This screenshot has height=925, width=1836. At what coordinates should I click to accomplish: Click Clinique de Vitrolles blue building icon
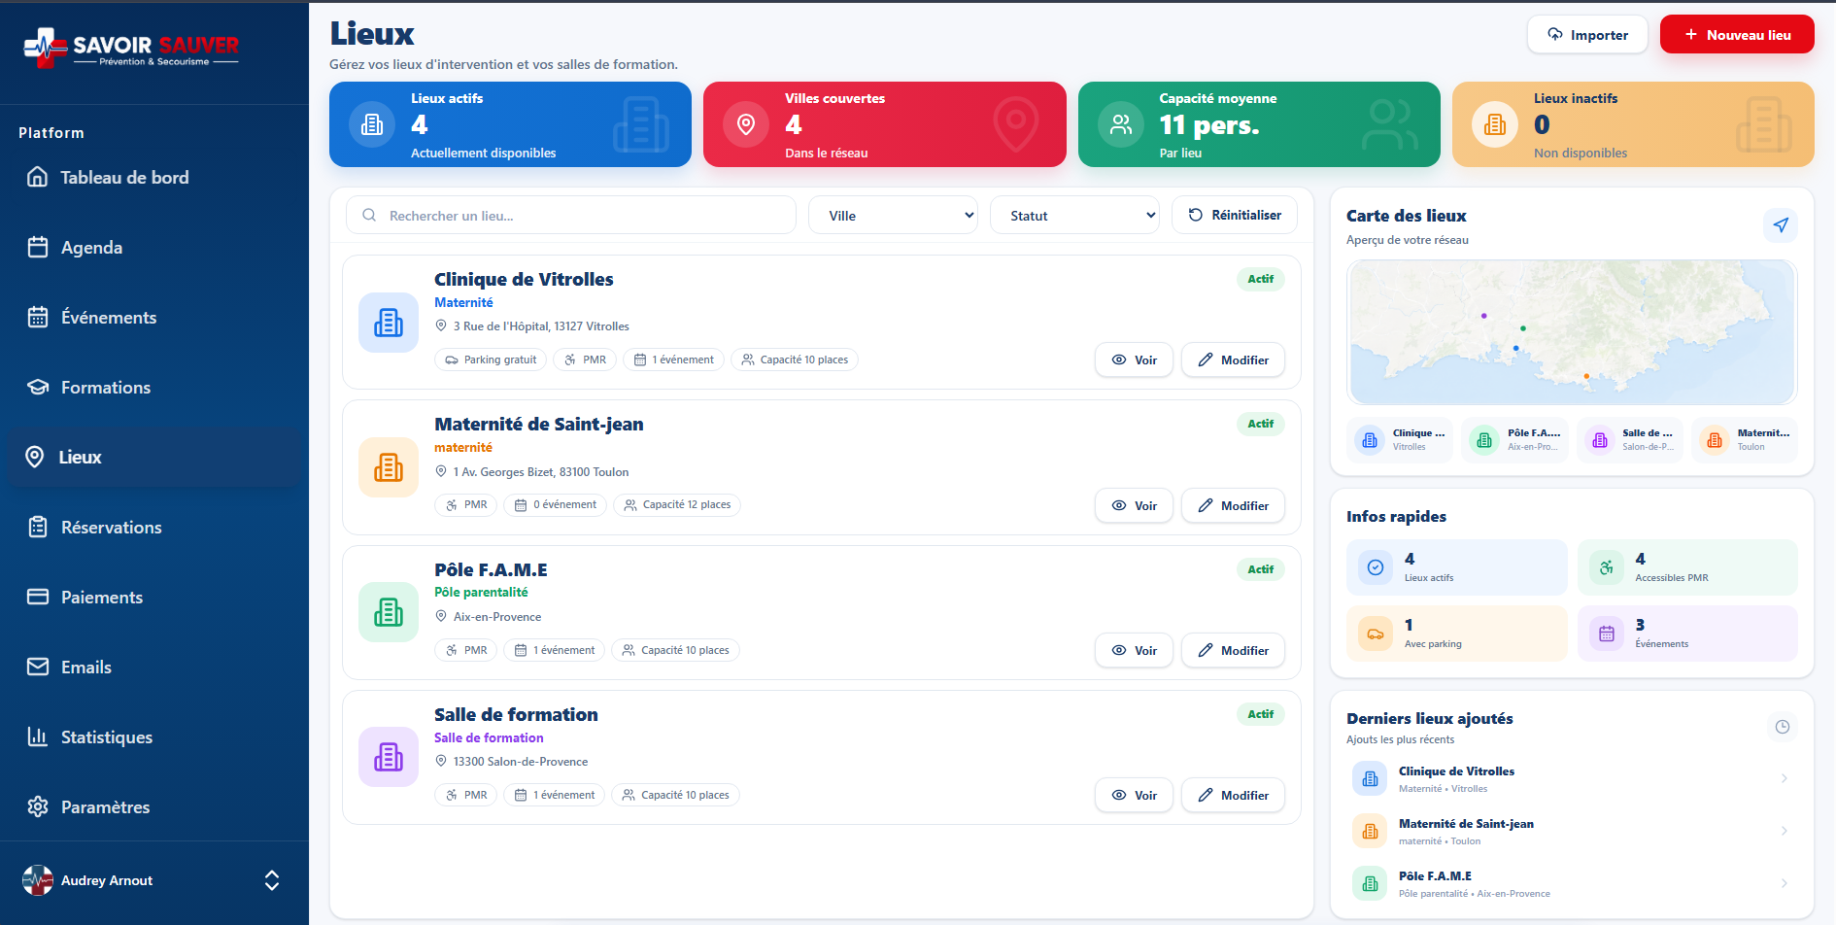pyautogui.click(x=389, y=323)
